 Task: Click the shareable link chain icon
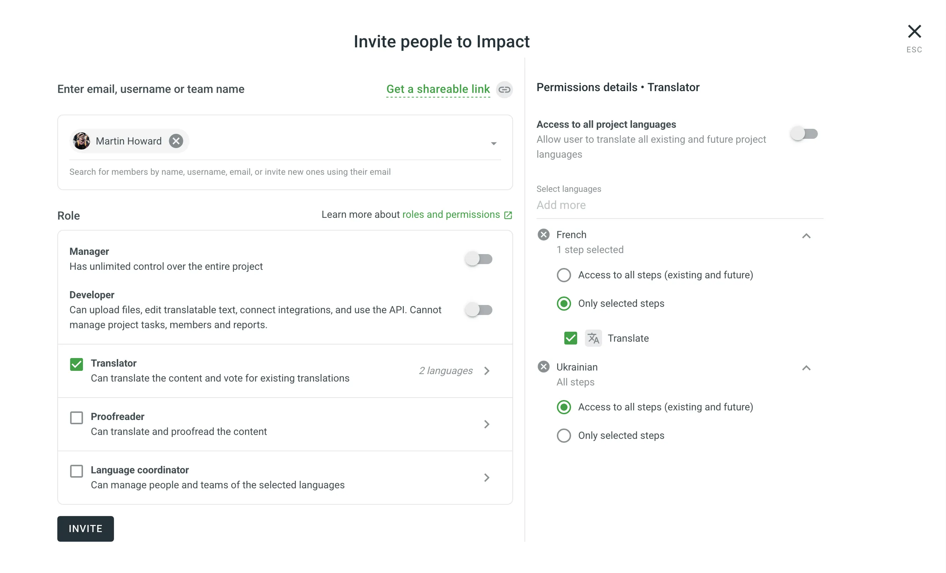tap(504, 89)
